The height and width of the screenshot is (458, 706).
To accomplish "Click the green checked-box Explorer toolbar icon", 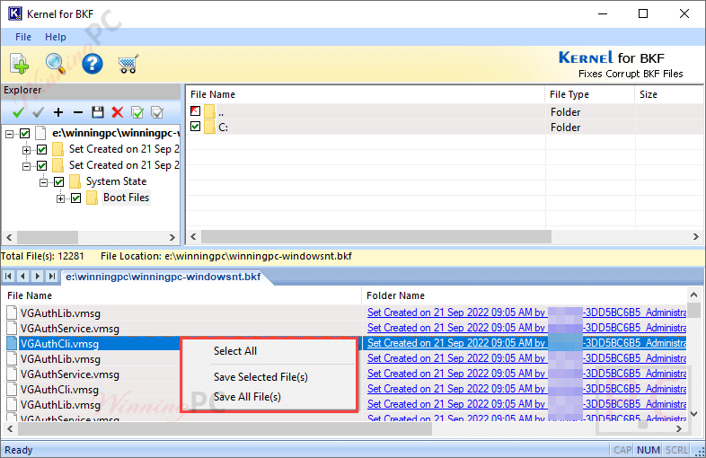I will (137, 112).
